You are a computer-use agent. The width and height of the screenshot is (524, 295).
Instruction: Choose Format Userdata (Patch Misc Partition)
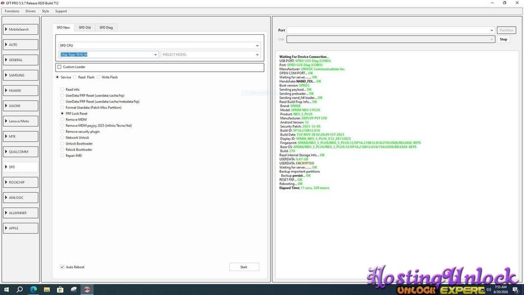(62, 108)
